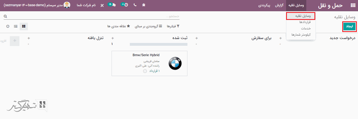This screenshot has width=358, height=119.
Task: Switch to kanban view
Action: (24, 26)
